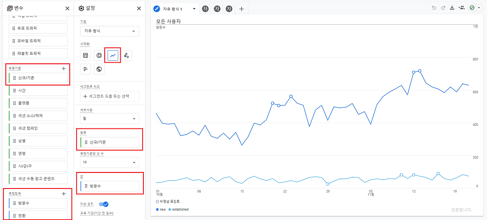Open the 세부사항 dropdown showing 일
This screenshot has width=487, height=220.
click(x=110, y=118)
